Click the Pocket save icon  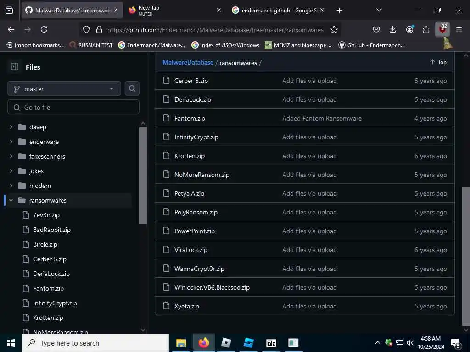click(376, 29)
